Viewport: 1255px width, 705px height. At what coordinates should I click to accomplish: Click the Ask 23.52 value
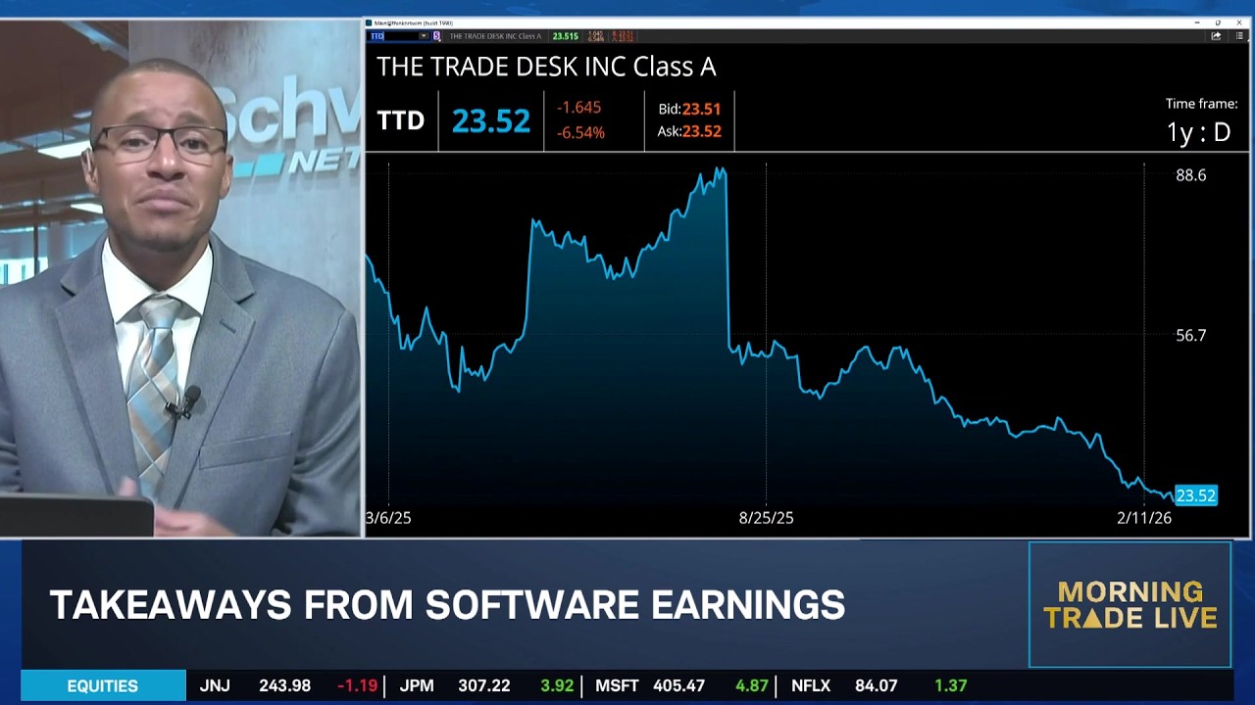pos(702,131)
